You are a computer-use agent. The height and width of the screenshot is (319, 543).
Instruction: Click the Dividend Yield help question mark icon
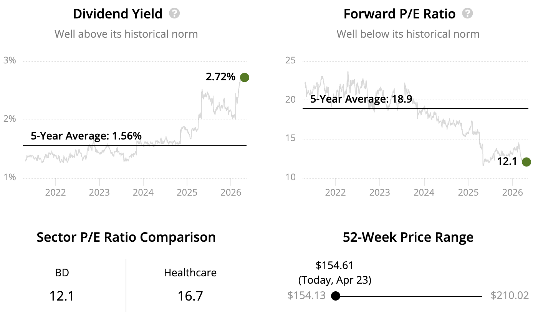coord(174,14)
